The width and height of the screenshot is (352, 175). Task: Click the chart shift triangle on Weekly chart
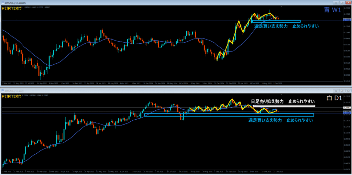point(282,7)
